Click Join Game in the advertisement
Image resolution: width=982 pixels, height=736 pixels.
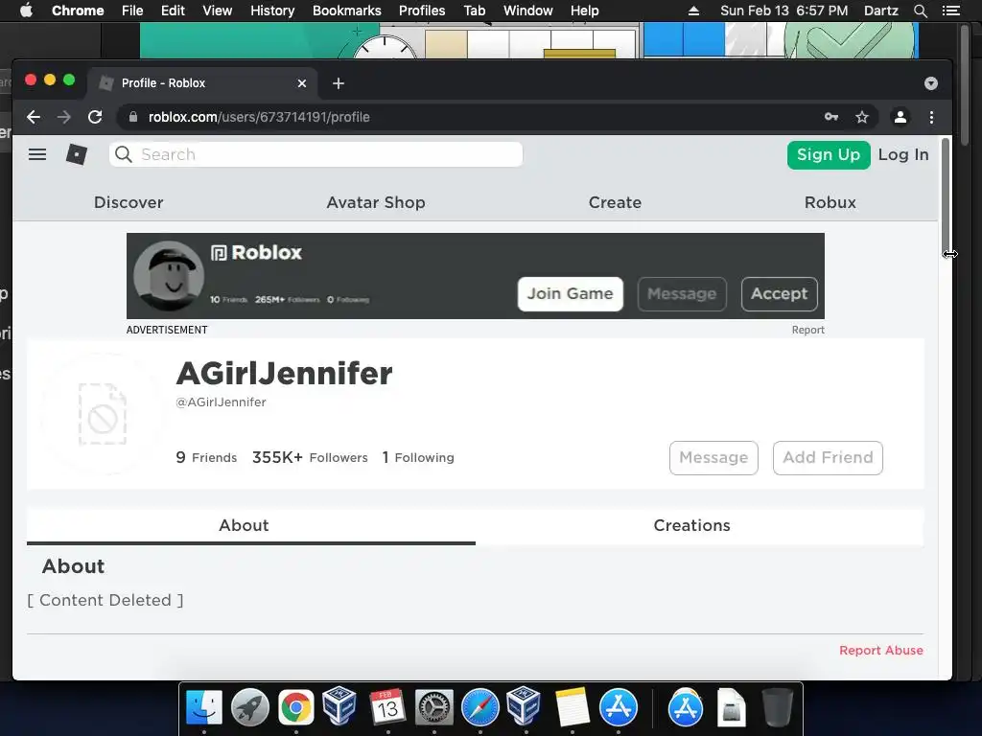coord(570,293)
